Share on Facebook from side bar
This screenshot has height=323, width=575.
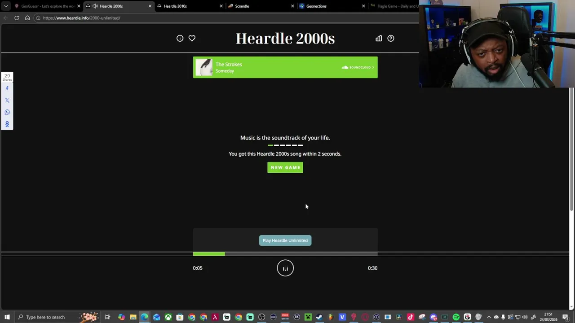tap(7, 88)
